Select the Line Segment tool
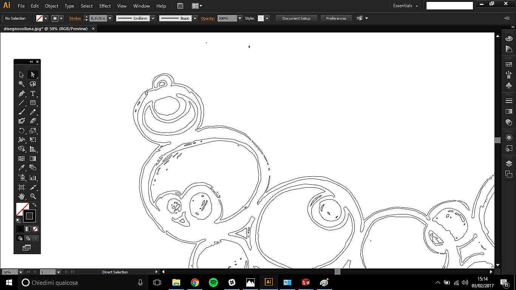Viewport: 516px width, 290px height. click(22, 103)
